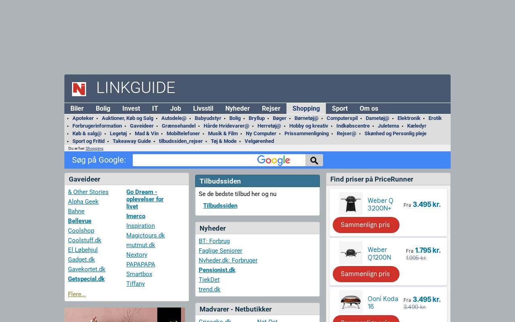Select the Sport navigation tab
Image resolution: width=515 pixels, height=322 pixels.
point(340,108)
